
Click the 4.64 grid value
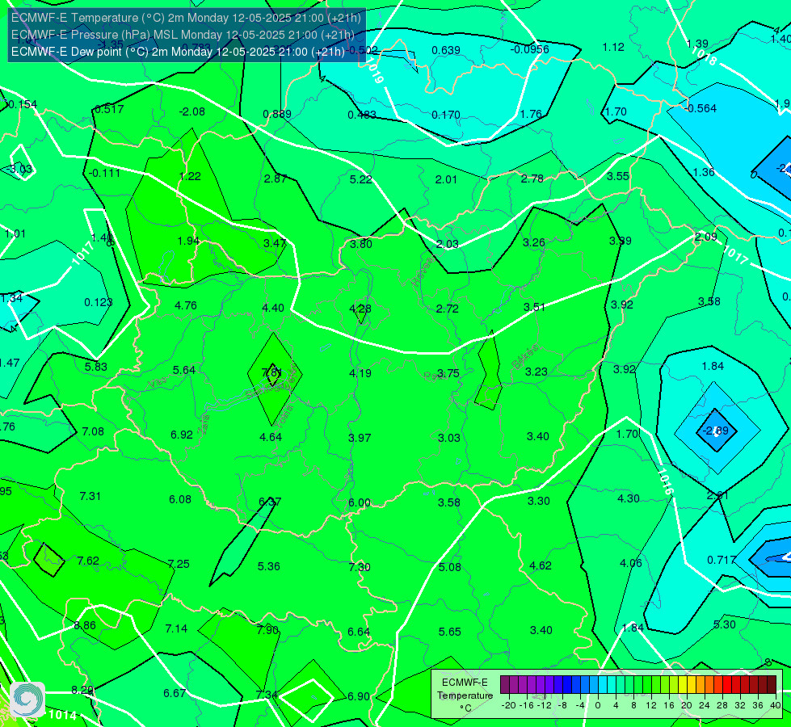tap(271, 437)
